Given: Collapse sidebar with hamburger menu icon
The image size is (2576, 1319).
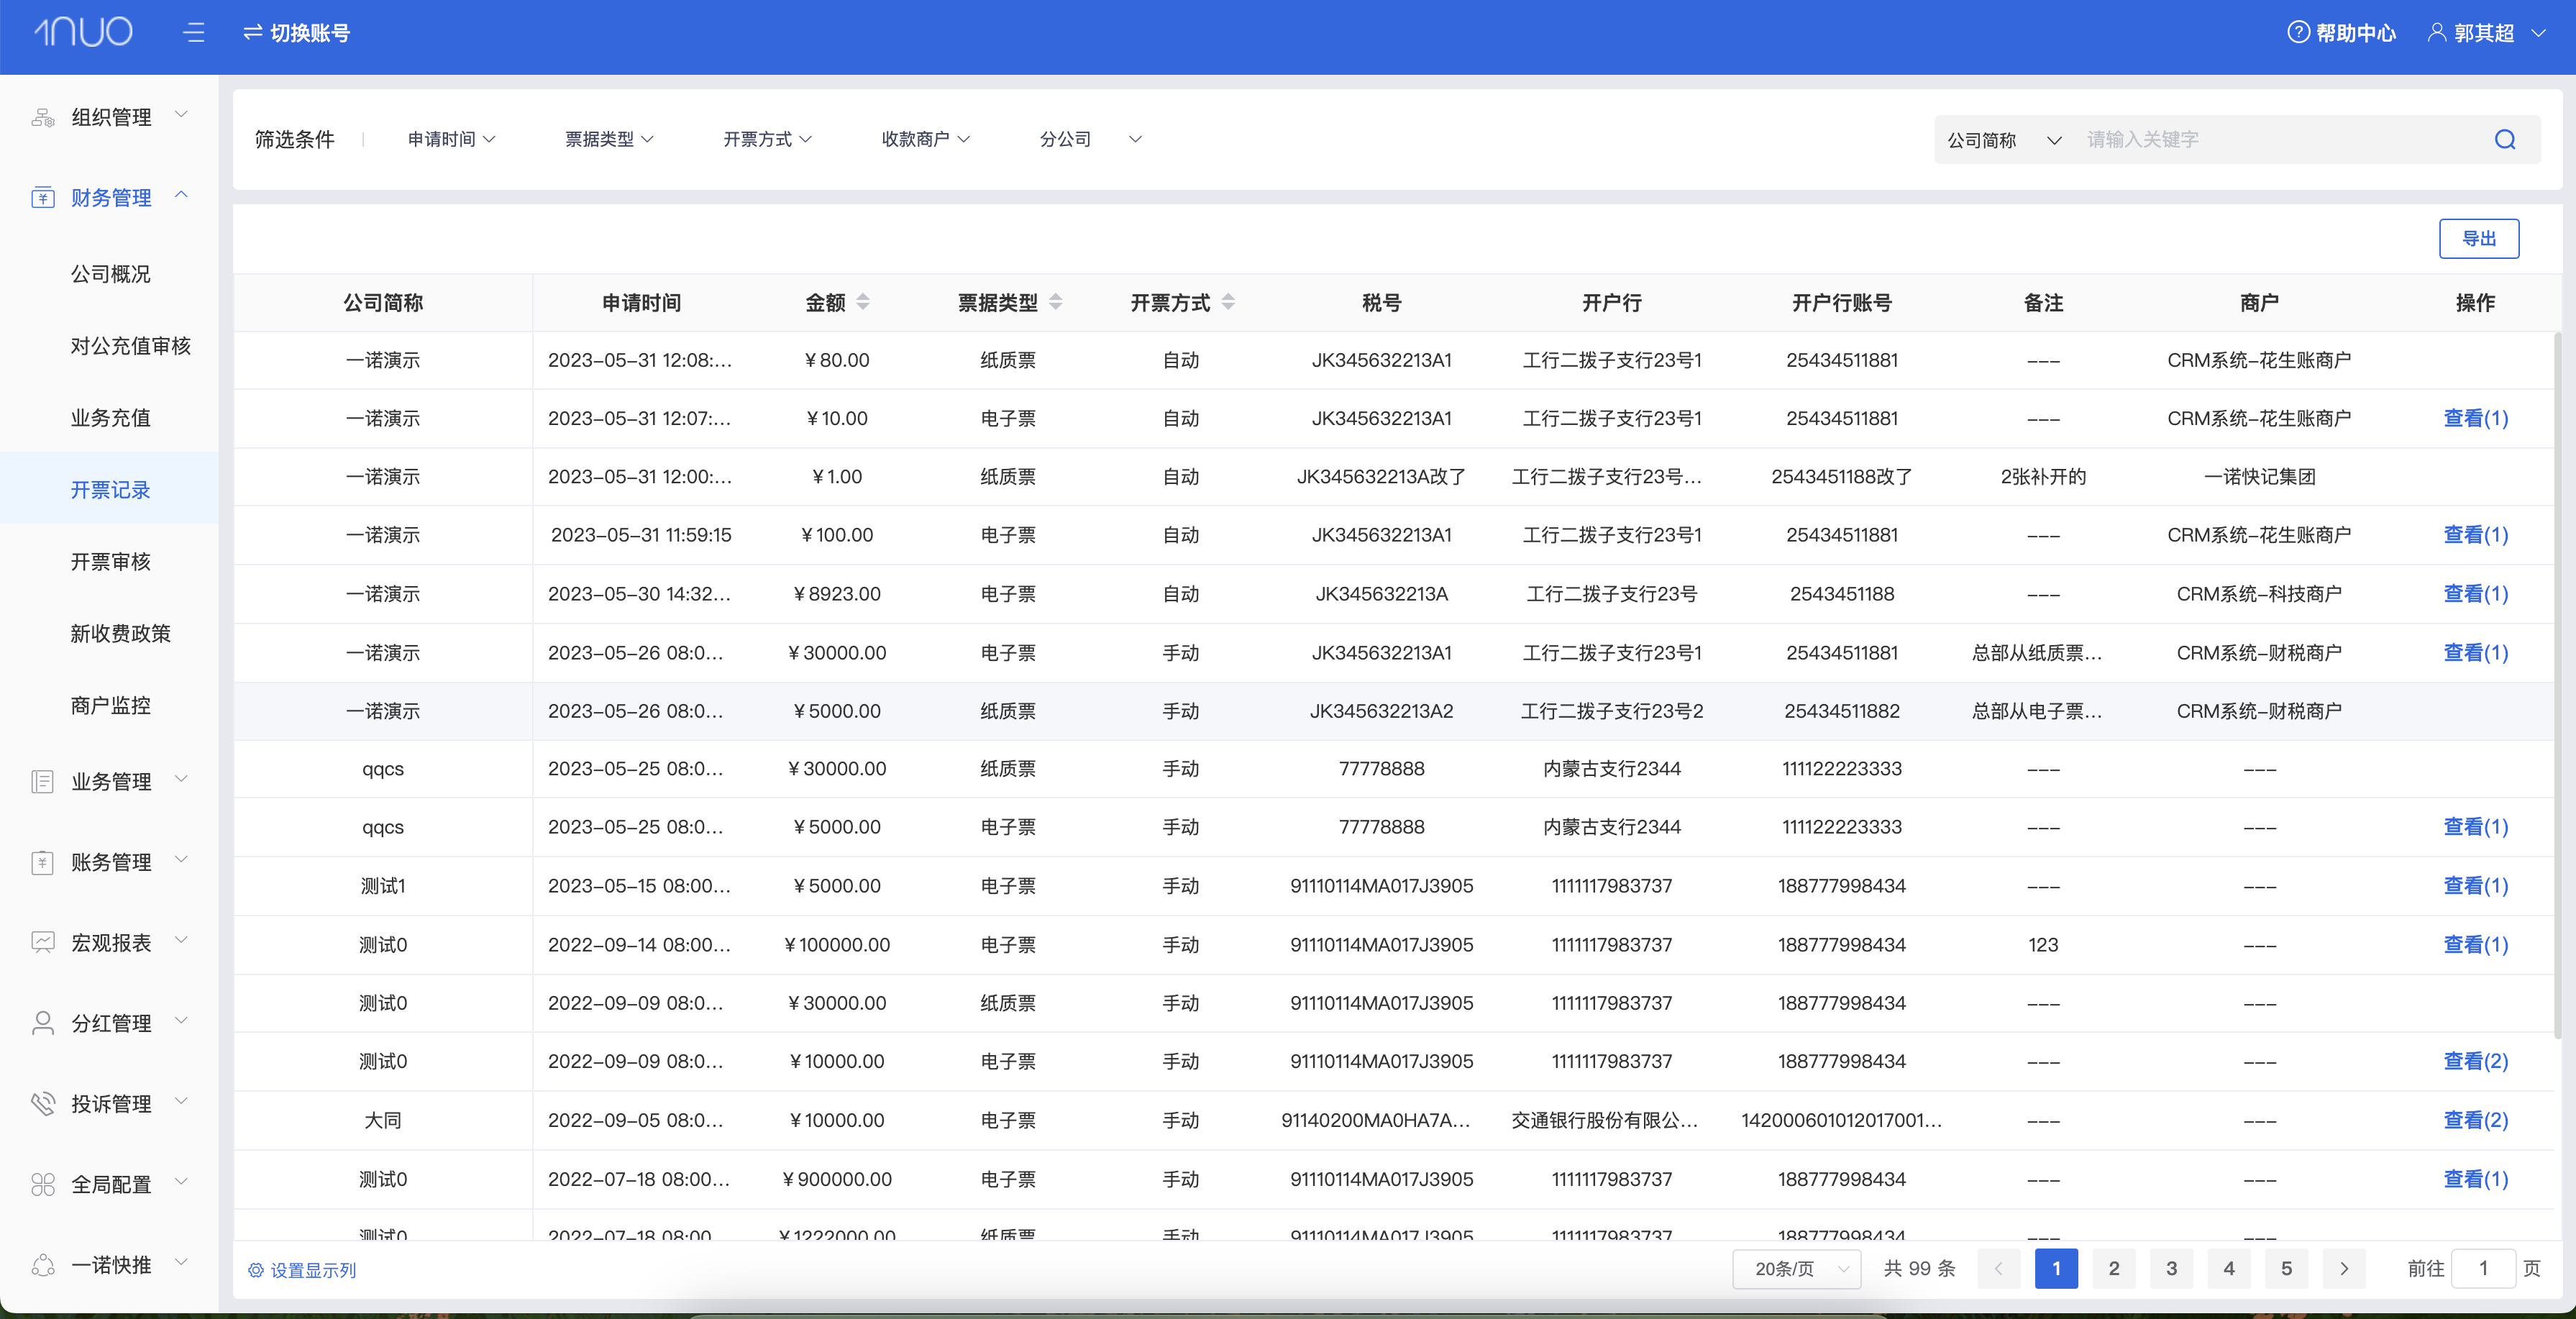Looking at the screenshot, I should (194, 33).
